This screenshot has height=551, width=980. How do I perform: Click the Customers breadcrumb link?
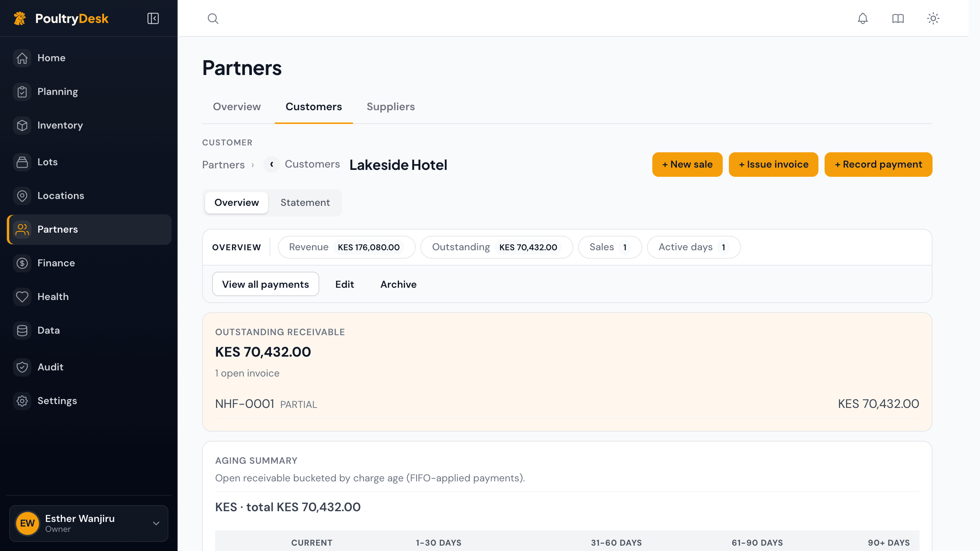click(312, 164)
